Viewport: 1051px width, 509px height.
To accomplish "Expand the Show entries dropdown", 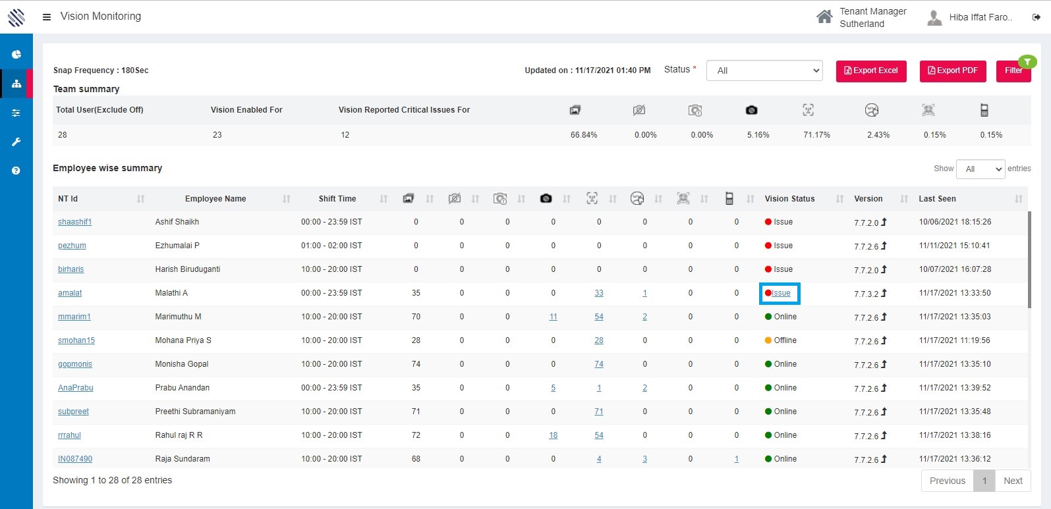I will click(x=980, y=169).
